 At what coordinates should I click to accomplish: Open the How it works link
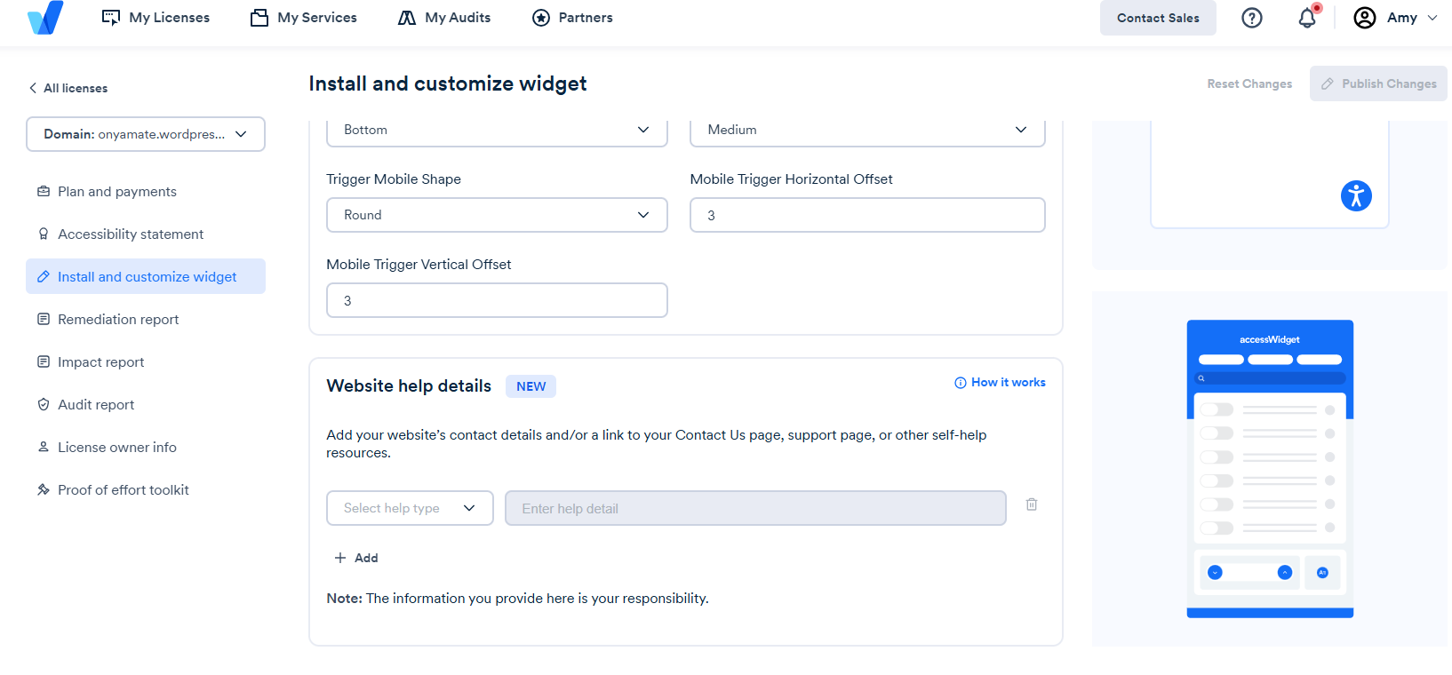tap(1000, 383)
